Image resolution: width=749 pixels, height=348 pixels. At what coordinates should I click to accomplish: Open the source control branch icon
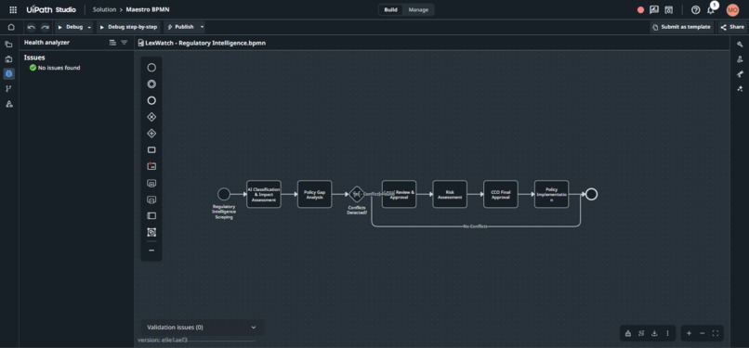tap(8, 89)
